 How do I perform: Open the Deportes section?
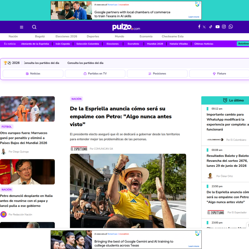(x=93, y=36)
